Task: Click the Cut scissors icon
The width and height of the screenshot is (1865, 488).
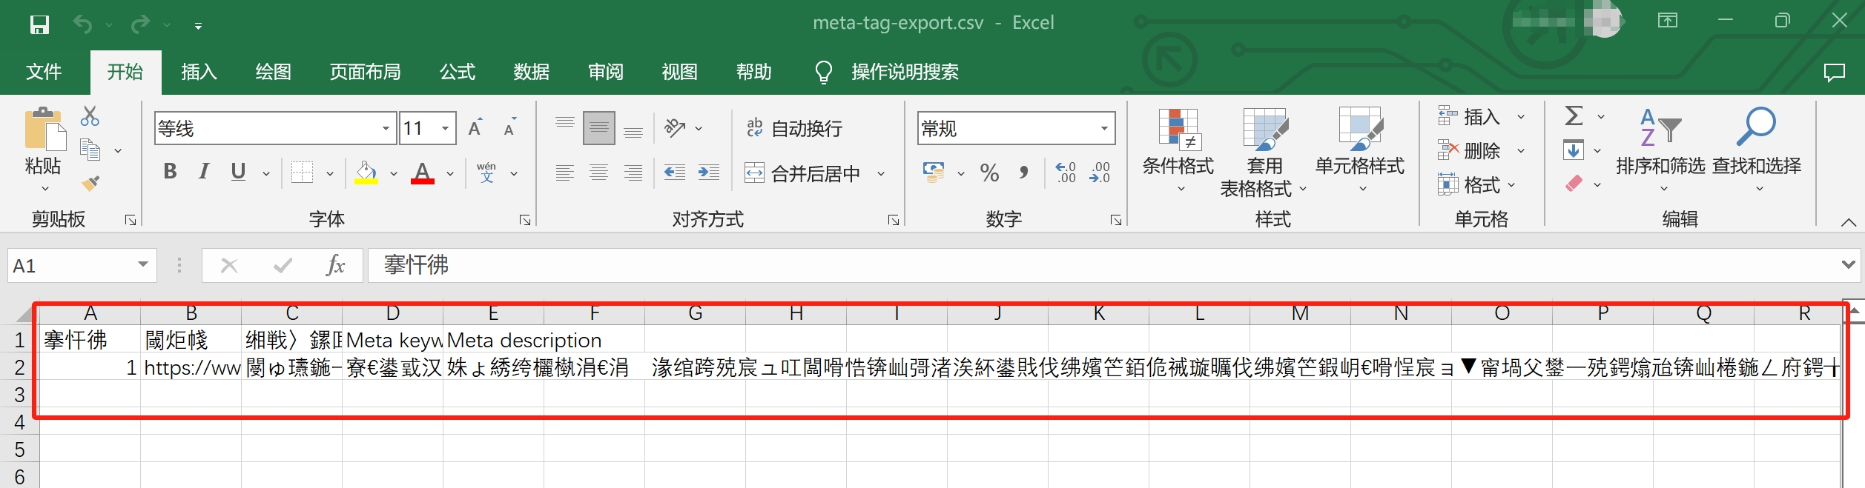Action: click(x=90, y=116)
